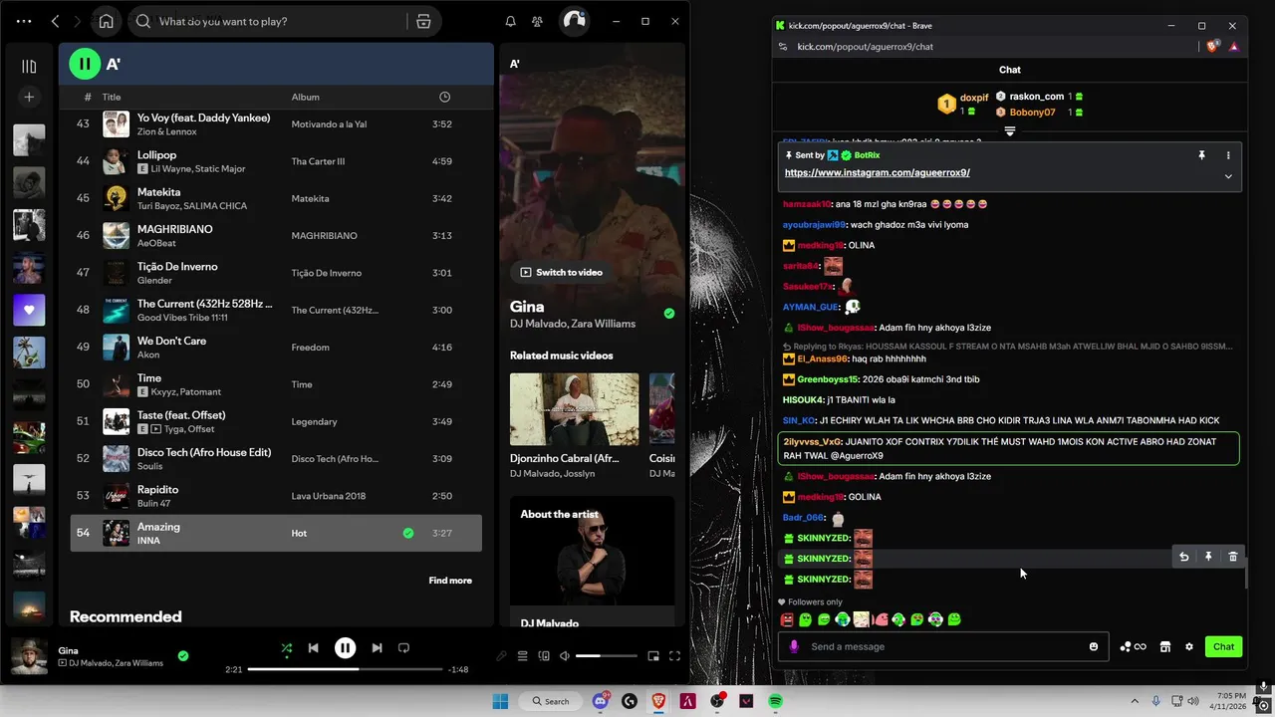This screenshot has width=1275, height=717.
Task: Pause playlist with green header button
Action: point(85,64)
